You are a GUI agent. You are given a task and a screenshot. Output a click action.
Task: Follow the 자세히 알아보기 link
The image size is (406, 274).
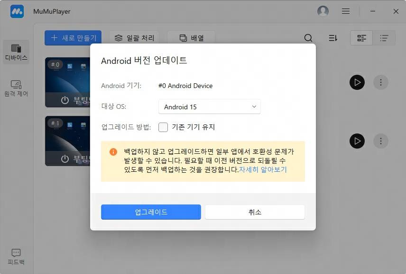click(263, 170)
